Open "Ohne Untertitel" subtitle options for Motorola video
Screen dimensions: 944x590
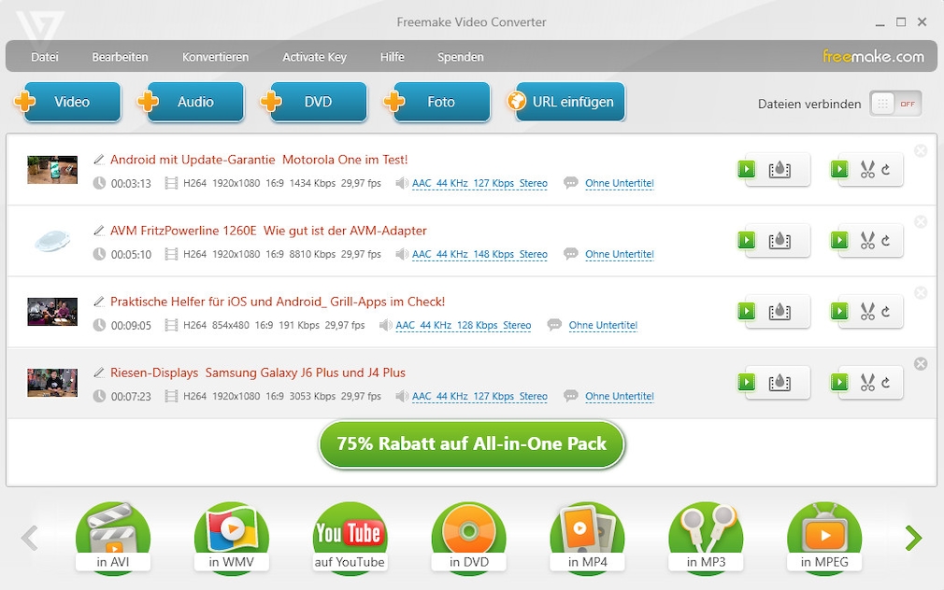tap(620, 183)
